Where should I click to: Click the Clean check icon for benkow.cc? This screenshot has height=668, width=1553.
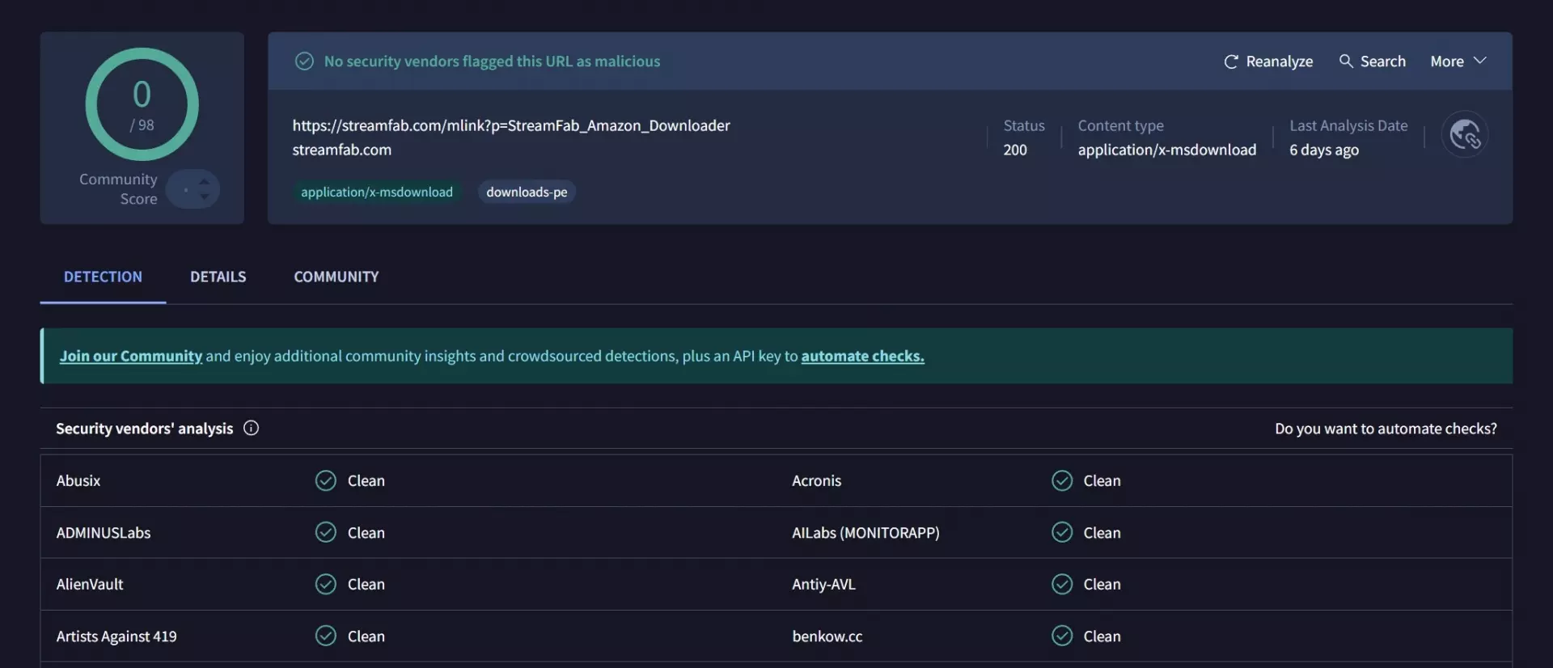[x=1062, y=636]
